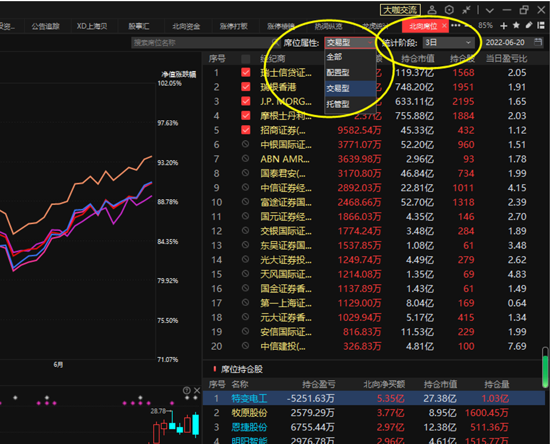Switch to the 公告追踪 tab
The width and height of the screenshot is (551, 444).
[46, 26]
